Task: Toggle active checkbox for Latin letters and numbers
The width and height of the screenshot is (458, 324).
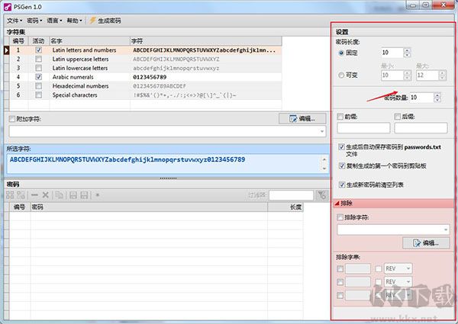Action: point(39,50)
